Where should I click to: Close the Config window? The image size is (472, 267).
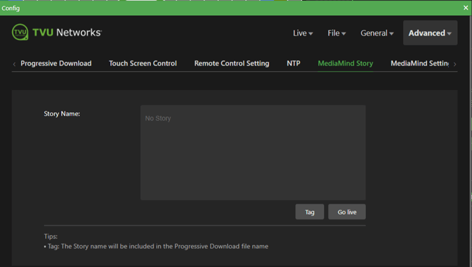(466, 8)
